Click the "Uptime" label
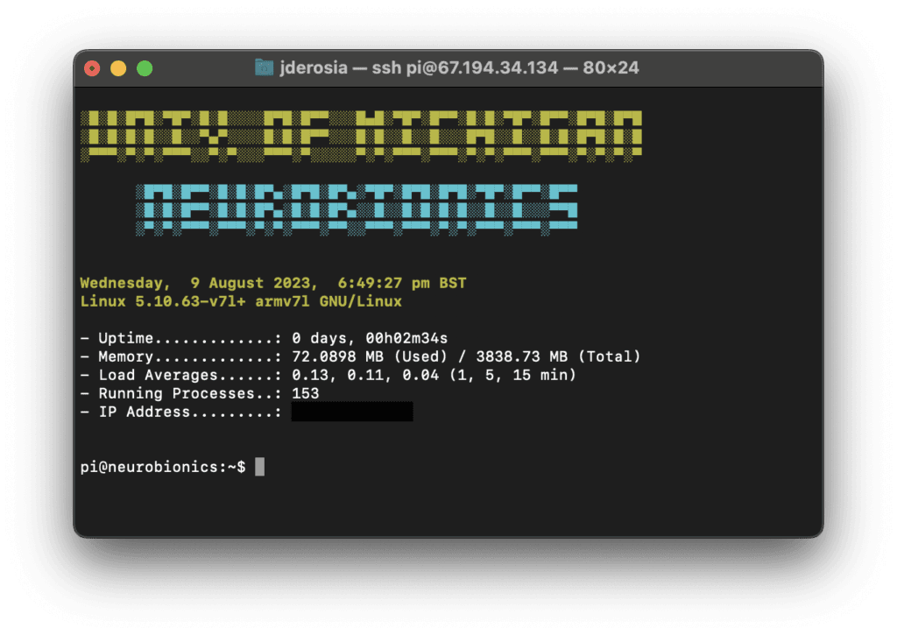 [x=126, y=339]
